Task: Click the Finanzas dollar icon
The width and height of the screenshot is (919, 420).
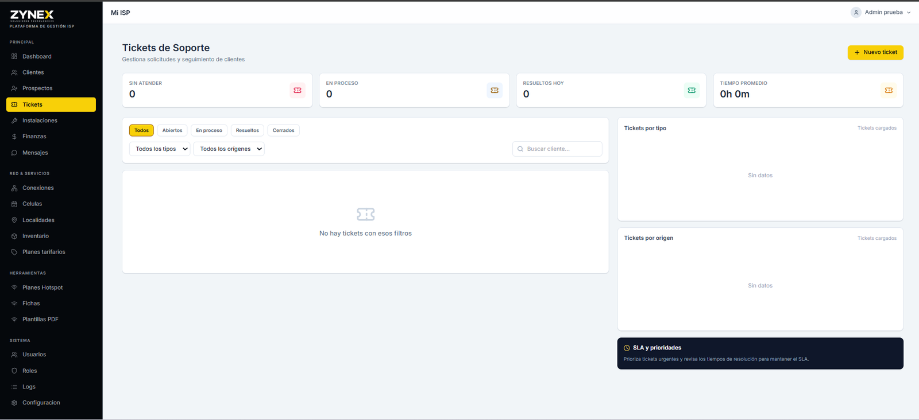Action: point(14,137)
